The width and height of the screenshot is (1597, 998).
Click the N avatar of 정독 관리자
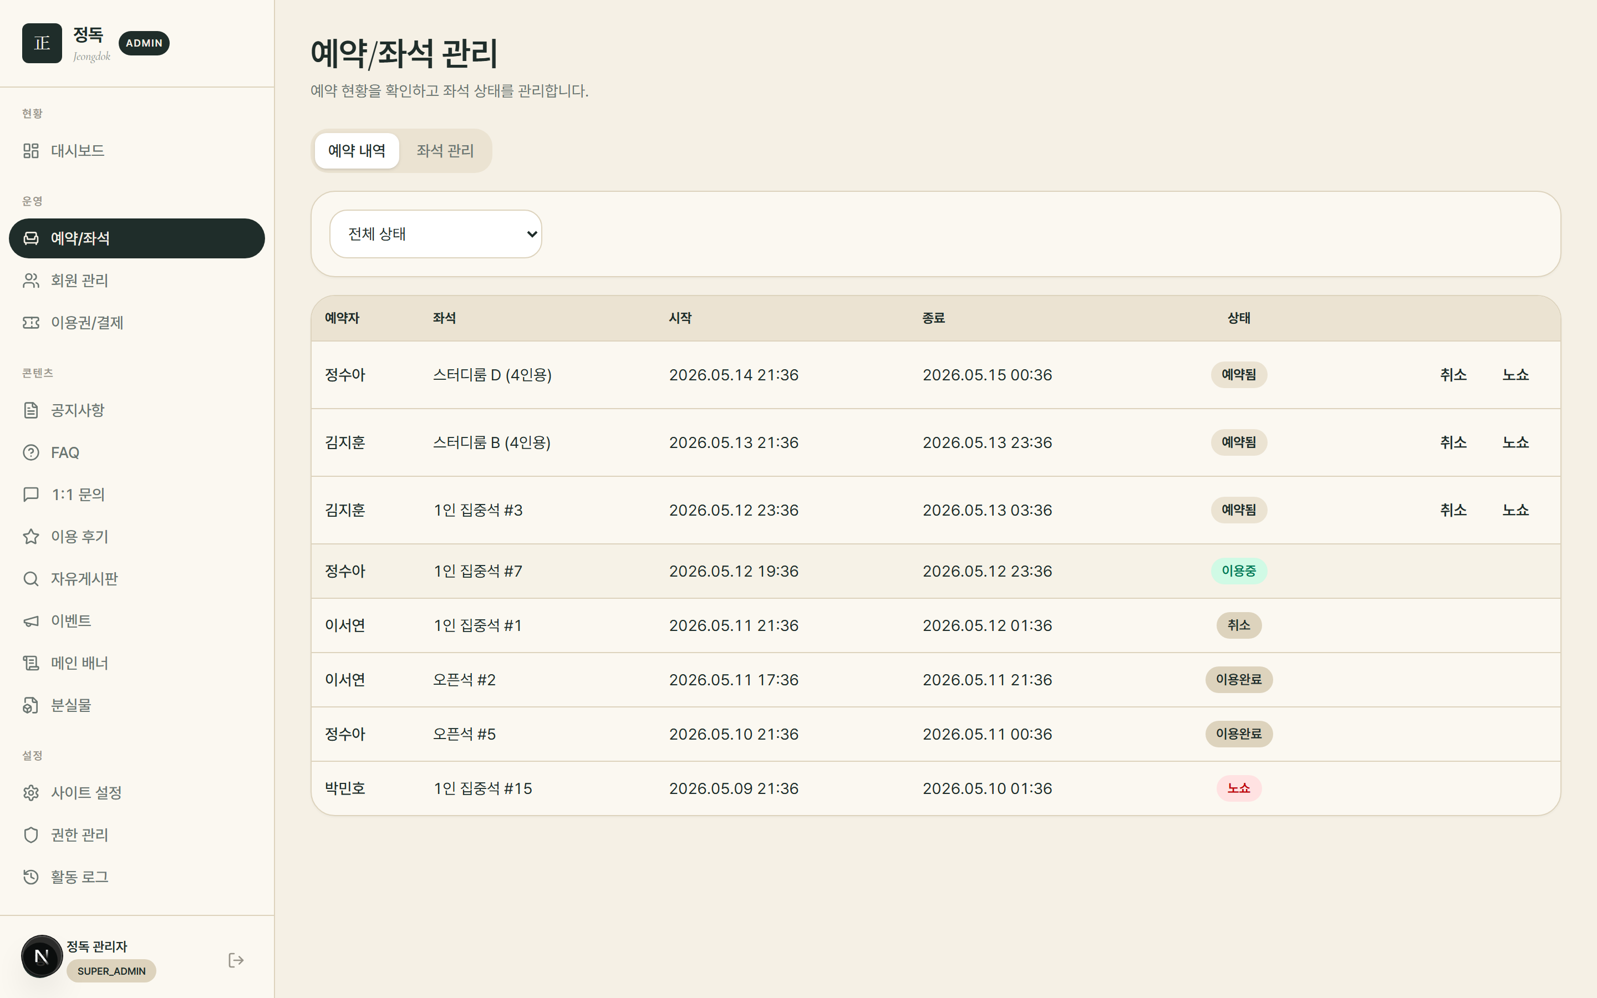click(42, 956)
